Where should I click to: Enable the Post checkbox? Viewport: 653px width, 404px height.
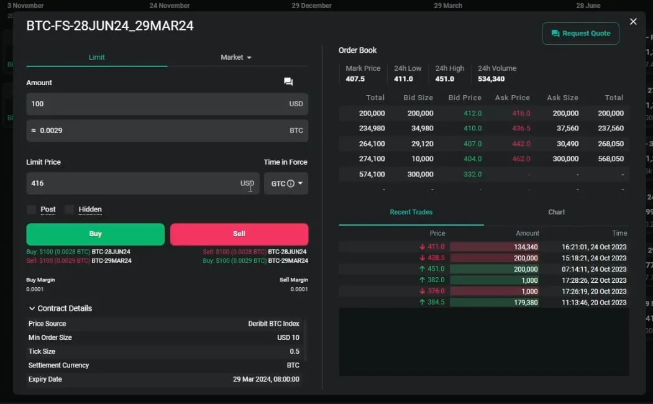pyautogui.click(x=31, y=209)
